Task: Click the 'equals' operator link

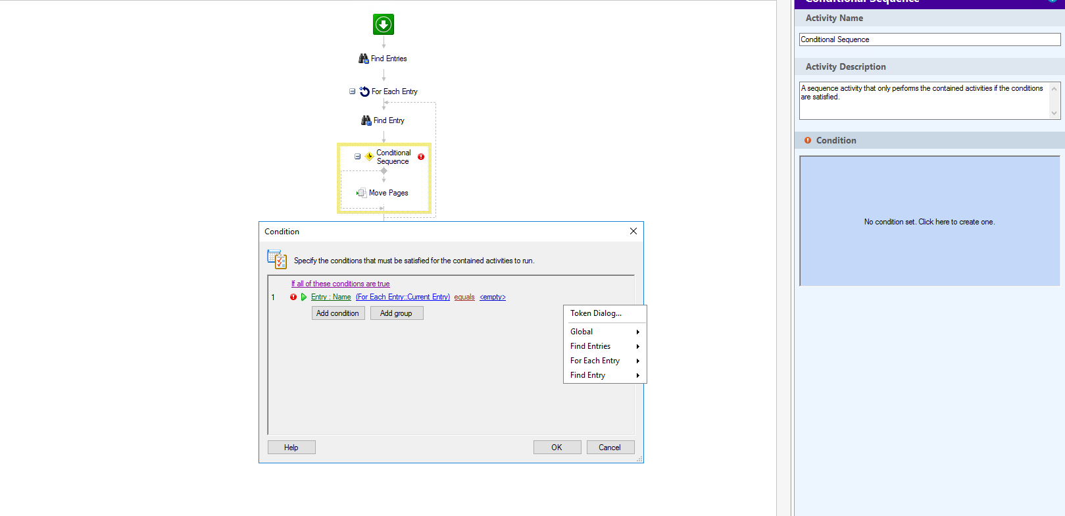Action: pyautogui.click(x=464, y=297)
